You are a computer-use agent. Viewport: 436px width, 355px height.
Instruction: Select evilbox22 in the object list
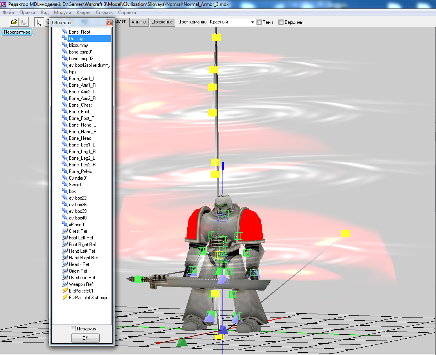[78, 198]
